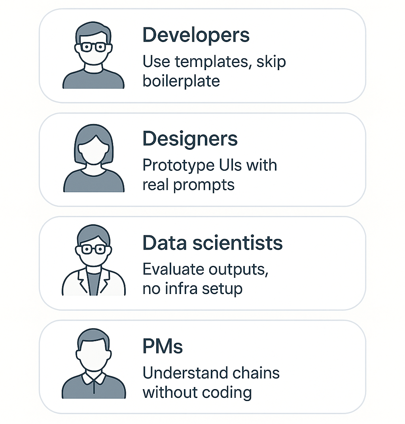Click the Developers avatar with glasses
The image size is (405, 424).
click(93, 55)
